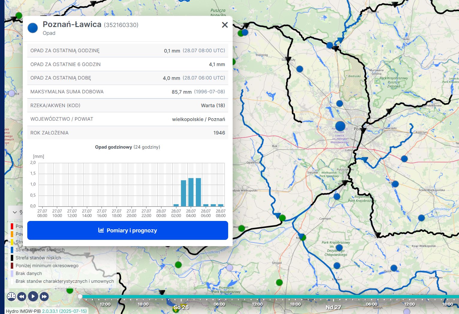The height and width of the screenshot is (314, 459).
Task: Click the black Strefa stanów niskich swatch
Action: click(x=12, y=258)
